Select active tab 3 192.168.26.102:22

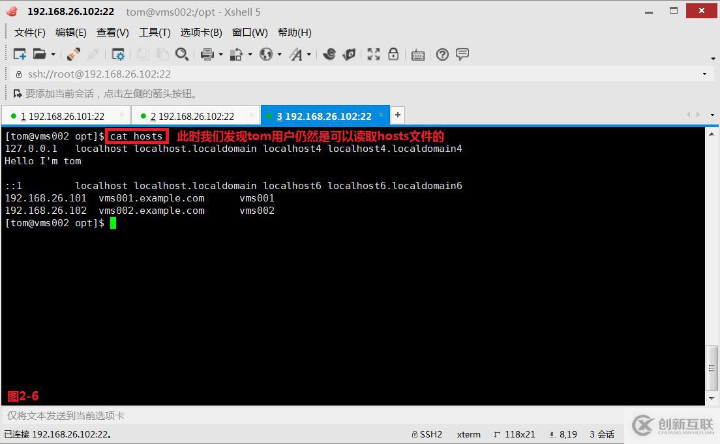point(325,115)
